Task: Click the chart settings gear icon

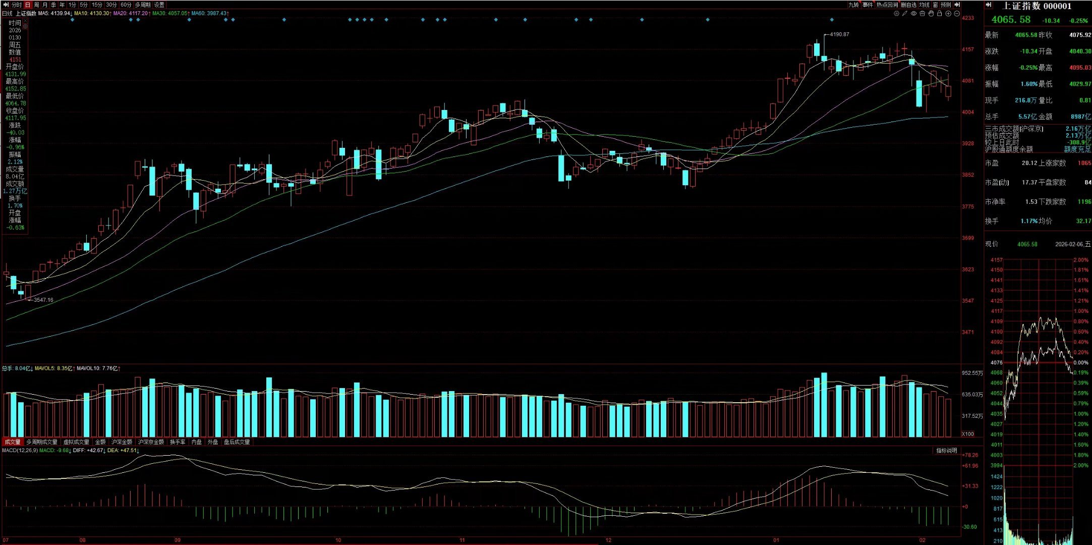Action: 896,14
